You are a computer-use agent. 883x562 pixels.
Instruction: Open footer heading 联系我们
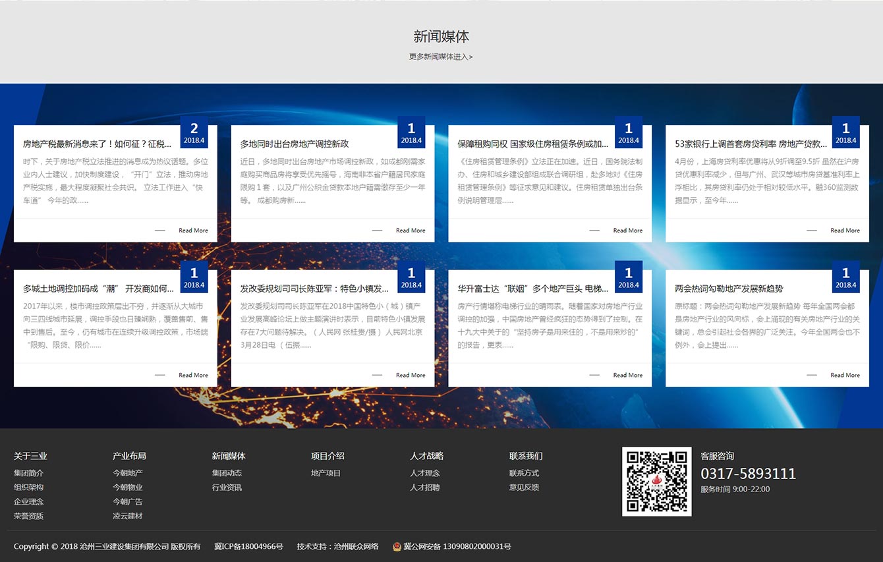coord(526,456)
